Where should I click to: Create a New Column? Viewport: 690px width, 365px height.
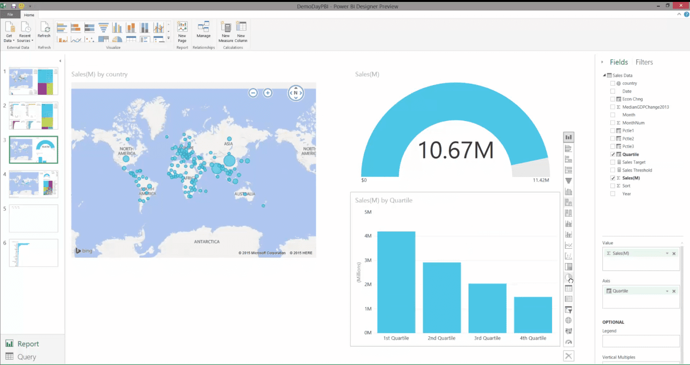(x=241, y=32)
